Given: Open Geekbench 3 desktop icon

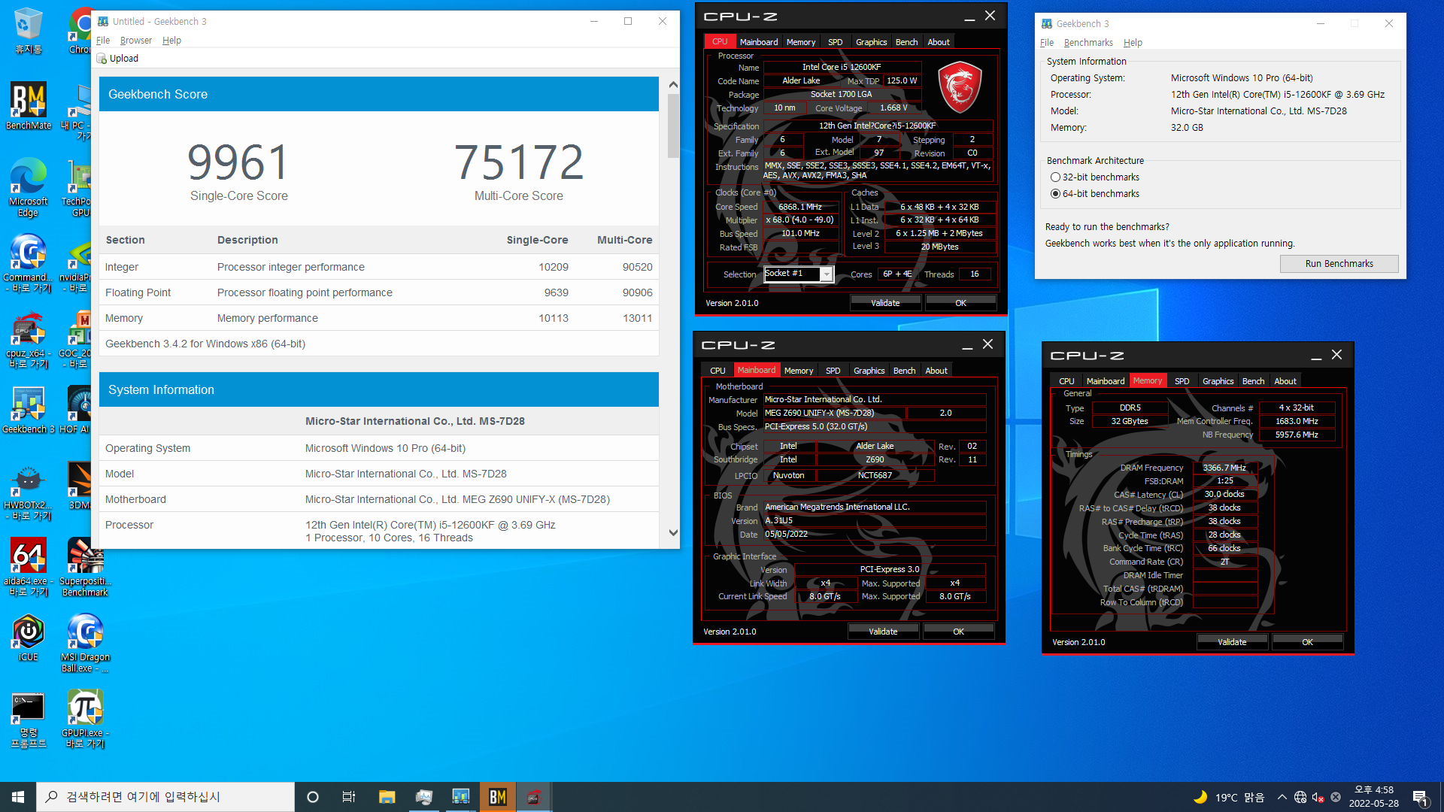Looking at the screenshot, I should [28, 410].
